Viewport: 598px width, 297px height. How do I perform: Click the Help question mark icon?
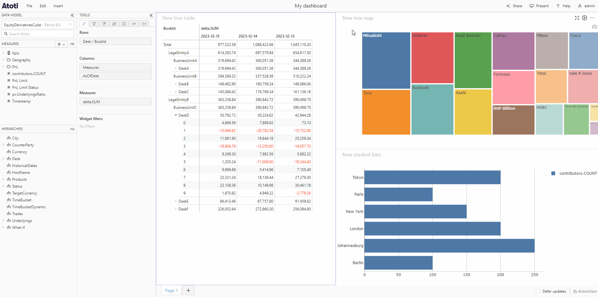pyautogui.click(x=558, y=6)
